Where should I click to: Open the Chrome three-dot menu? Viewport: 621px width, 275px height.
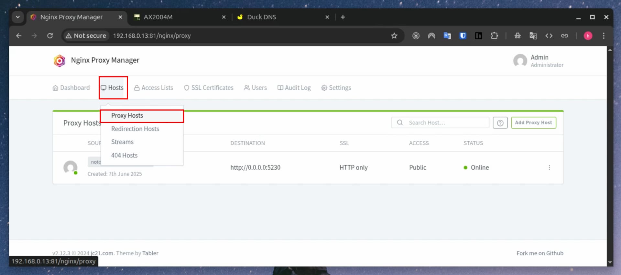604,36
